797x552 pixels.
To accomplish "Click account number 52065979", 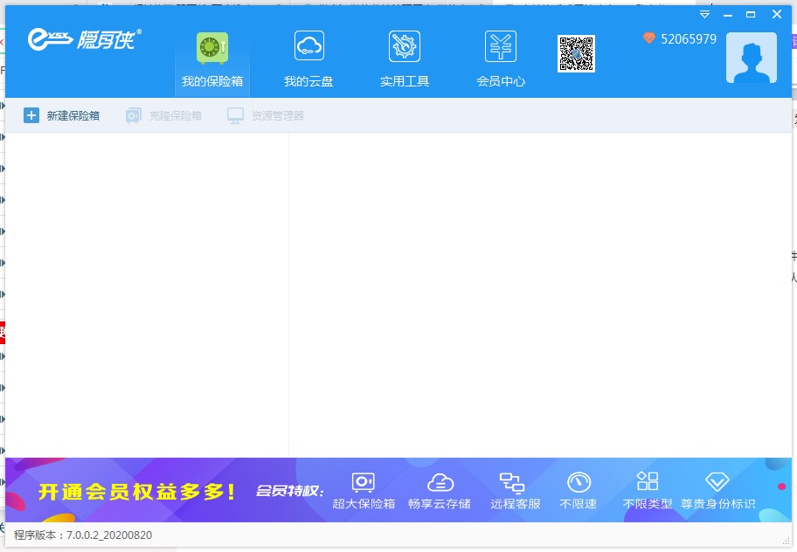I will 689,39.
